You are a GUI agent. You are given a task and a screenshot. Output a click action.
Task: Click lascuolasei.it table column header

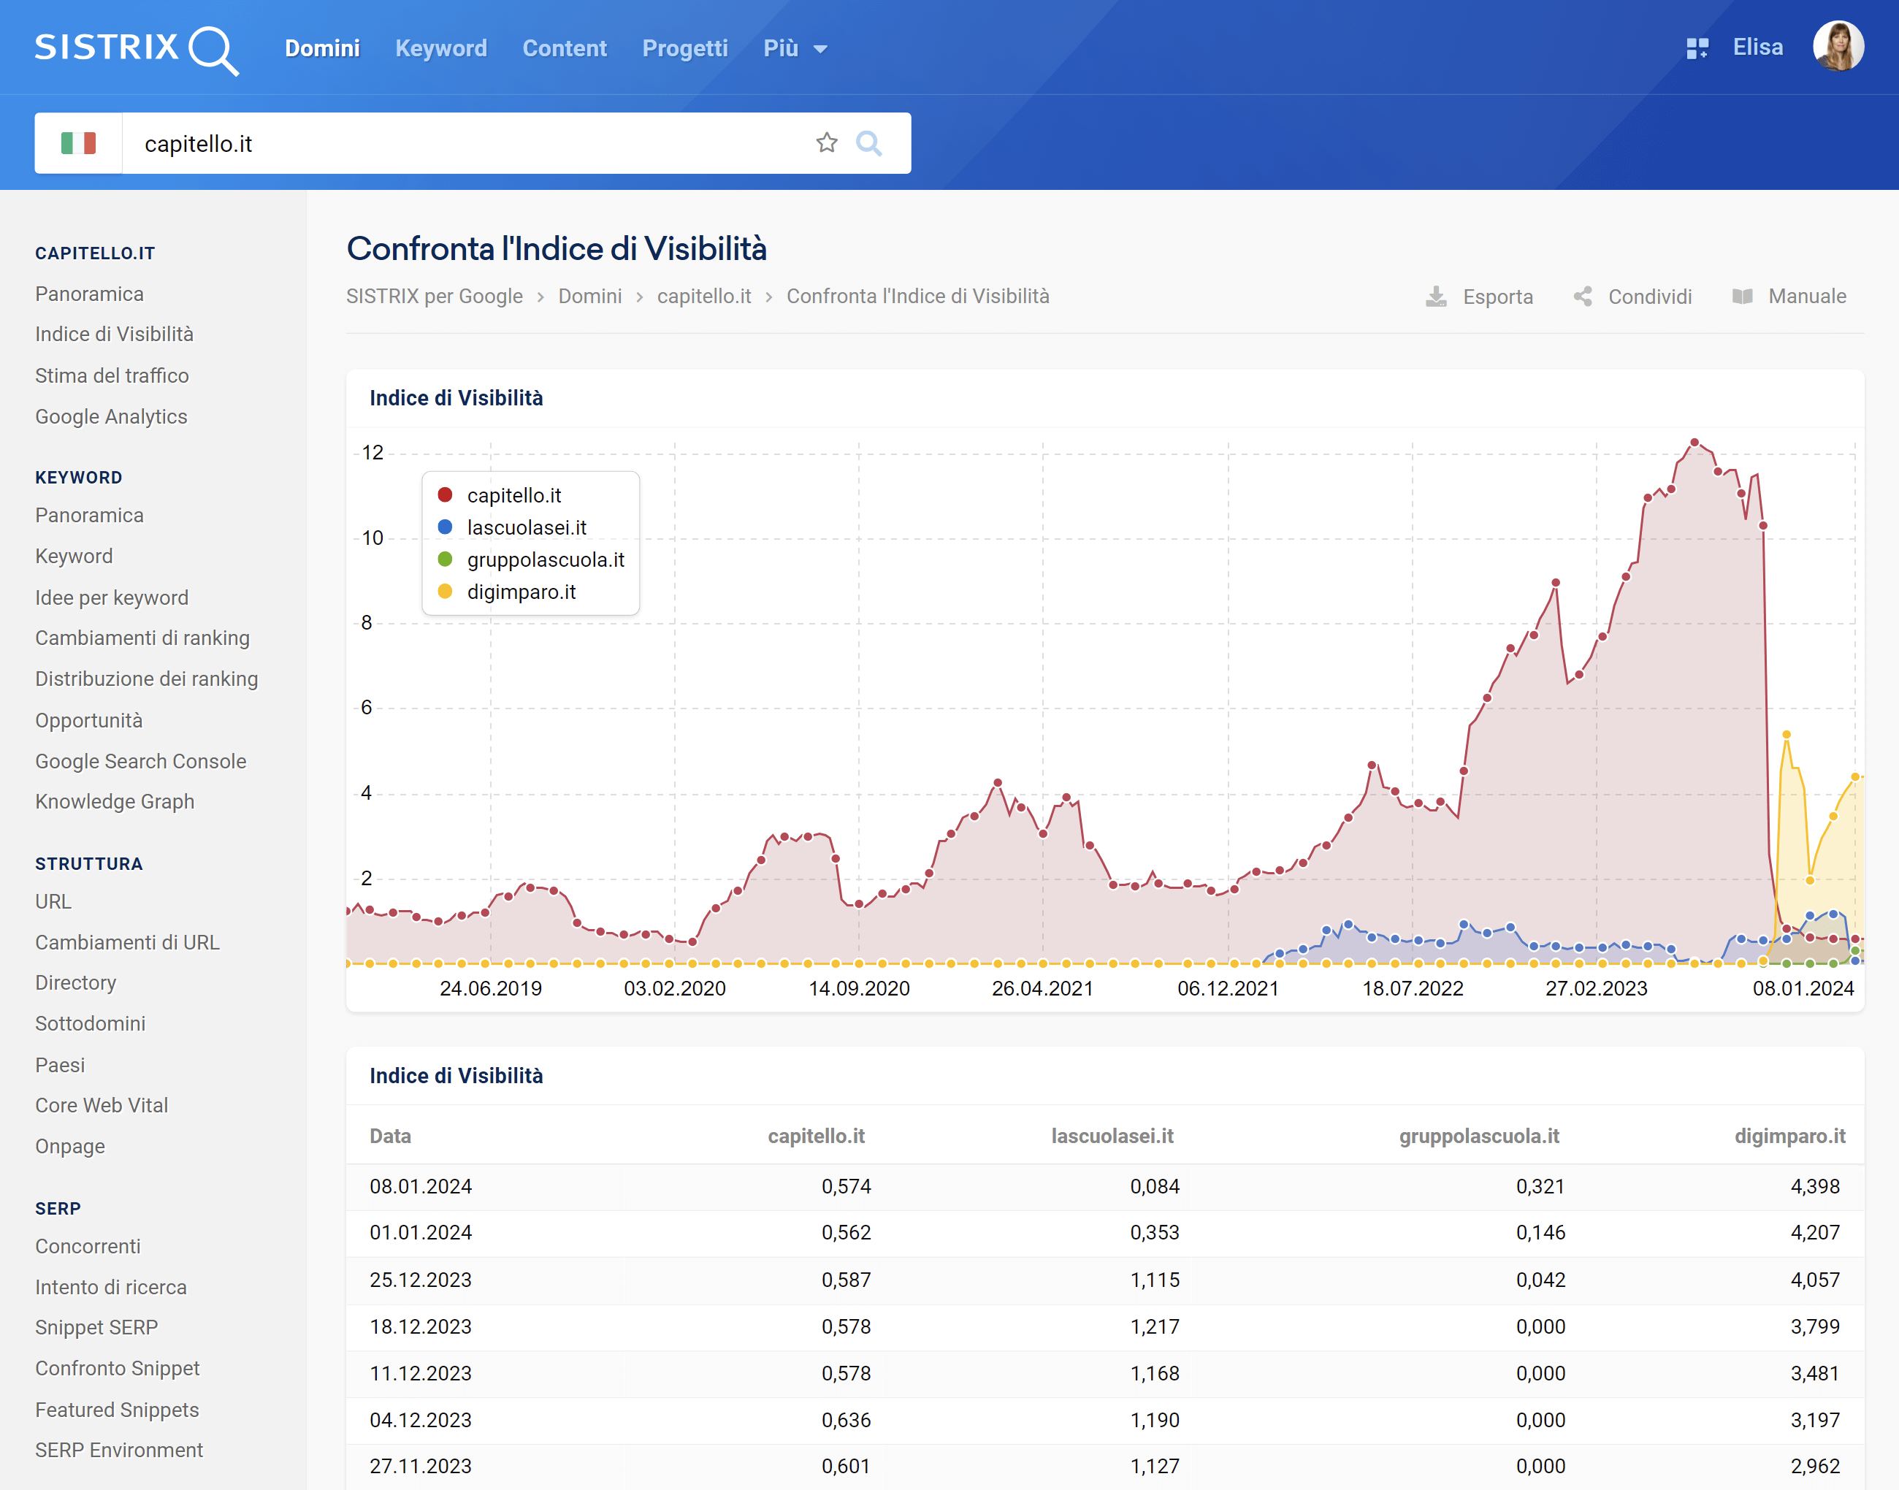click(x=1112, y=1136)
